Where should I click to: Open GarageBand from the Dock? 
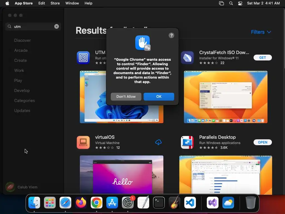click(x=175, y=203)
